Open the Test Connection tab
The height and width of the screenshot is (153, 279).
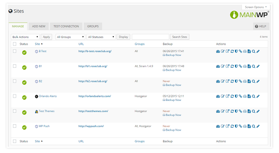click(x=66, y=26)
